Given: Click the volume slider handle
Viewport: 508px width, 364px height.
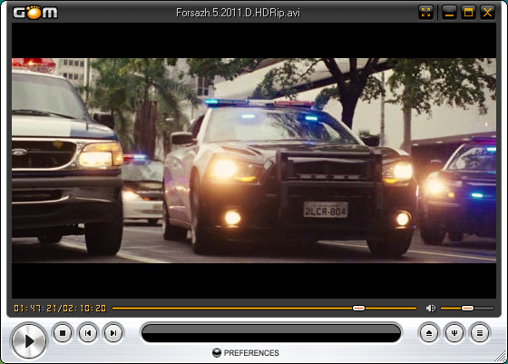Looking at the screenshot, I should click(467, 308).
